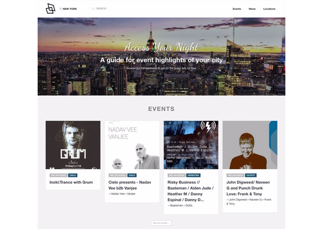Open the News menu item
Viewport: 323px width, 229px height.
pos(252,9)
